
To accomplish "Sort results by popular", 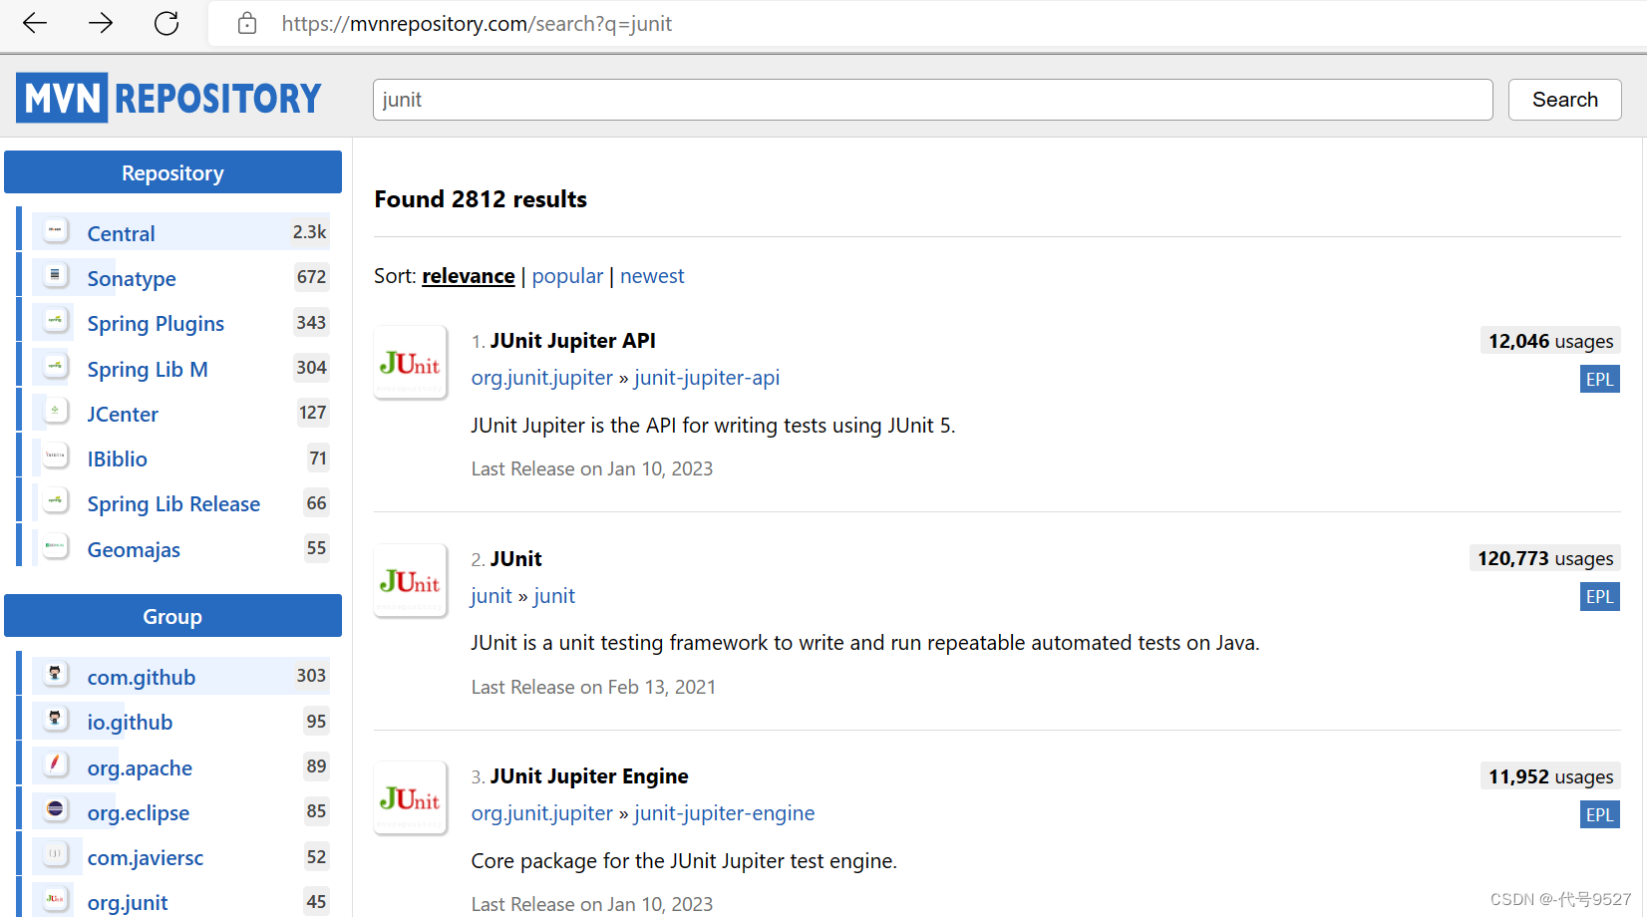I will coord(567,276).
